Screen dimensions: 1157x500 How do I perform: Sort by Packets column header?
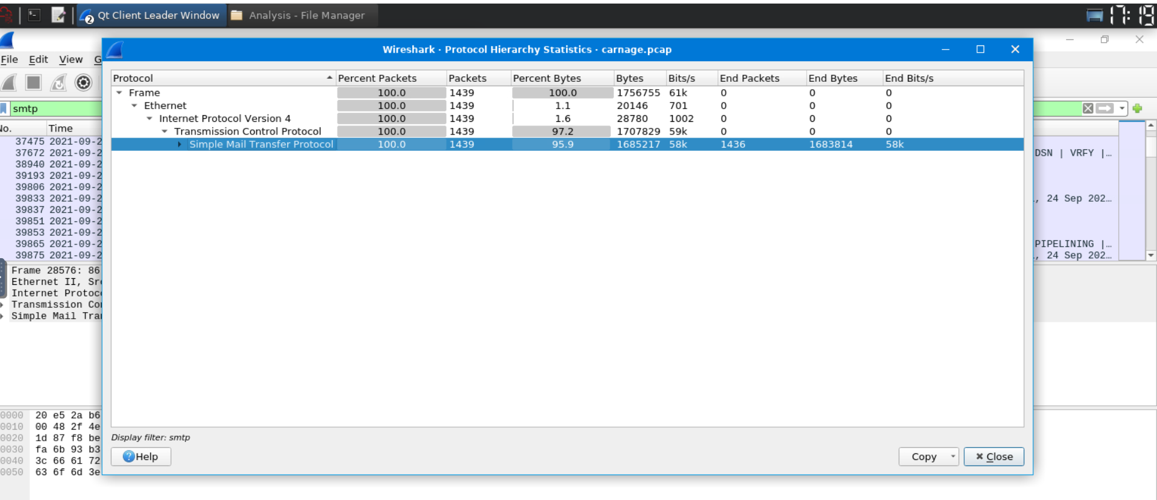tap(479, 78)
